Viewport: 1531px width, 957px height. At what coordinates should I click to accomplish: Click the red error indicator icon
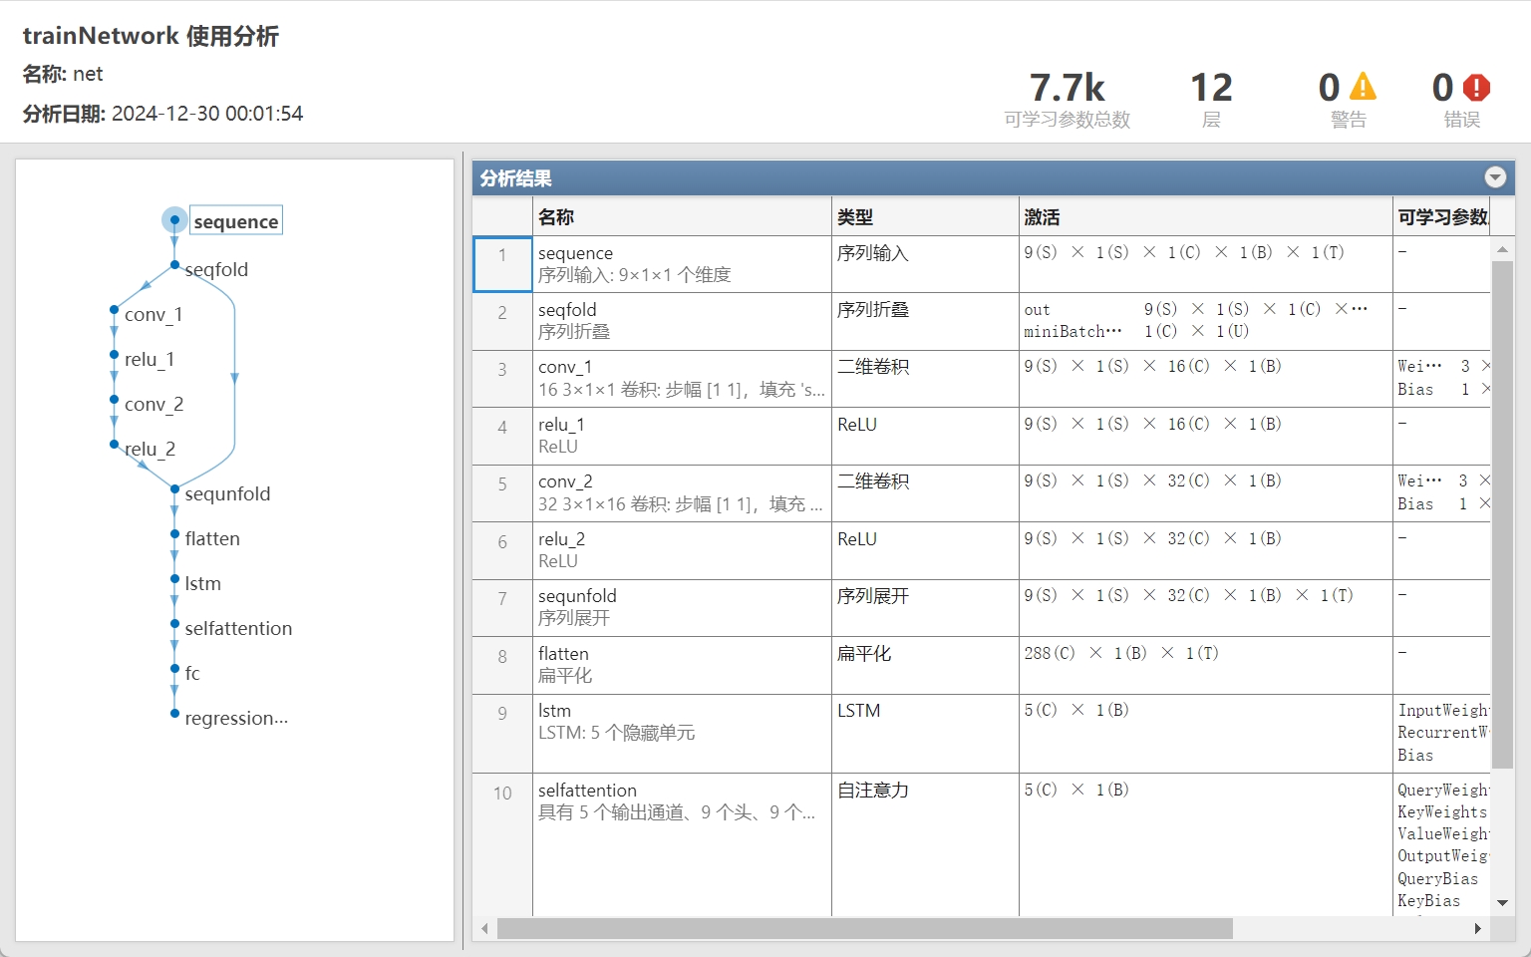(1476, 88)
